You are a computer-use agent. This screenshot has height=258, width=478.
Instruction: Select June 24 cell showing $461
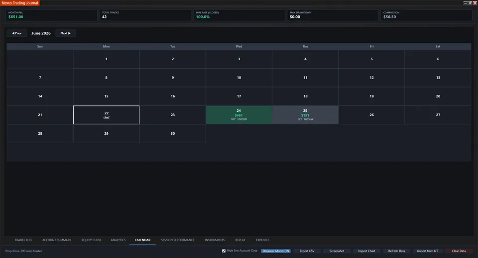point(239,115)
